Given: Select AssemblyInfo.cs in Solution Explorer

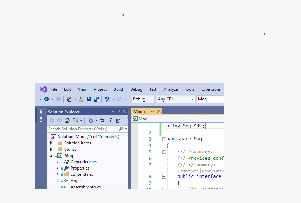Looking at the screenshot, I should (86, 187).
